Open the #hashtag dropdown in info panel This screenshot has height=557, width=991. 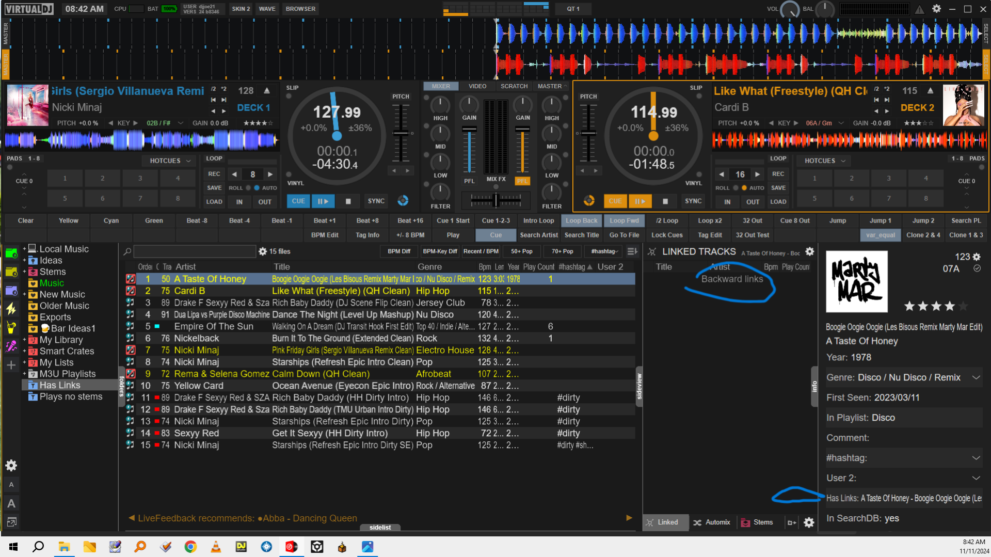[x=976, y=458]
